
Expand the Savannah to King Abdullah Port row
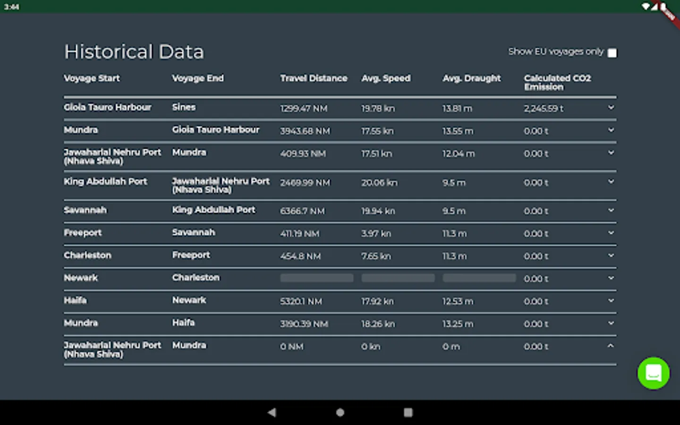pyautogui.click(x=611, y=211)
